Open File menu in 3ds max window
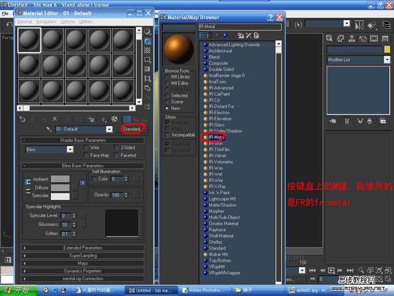 point(5,14)
